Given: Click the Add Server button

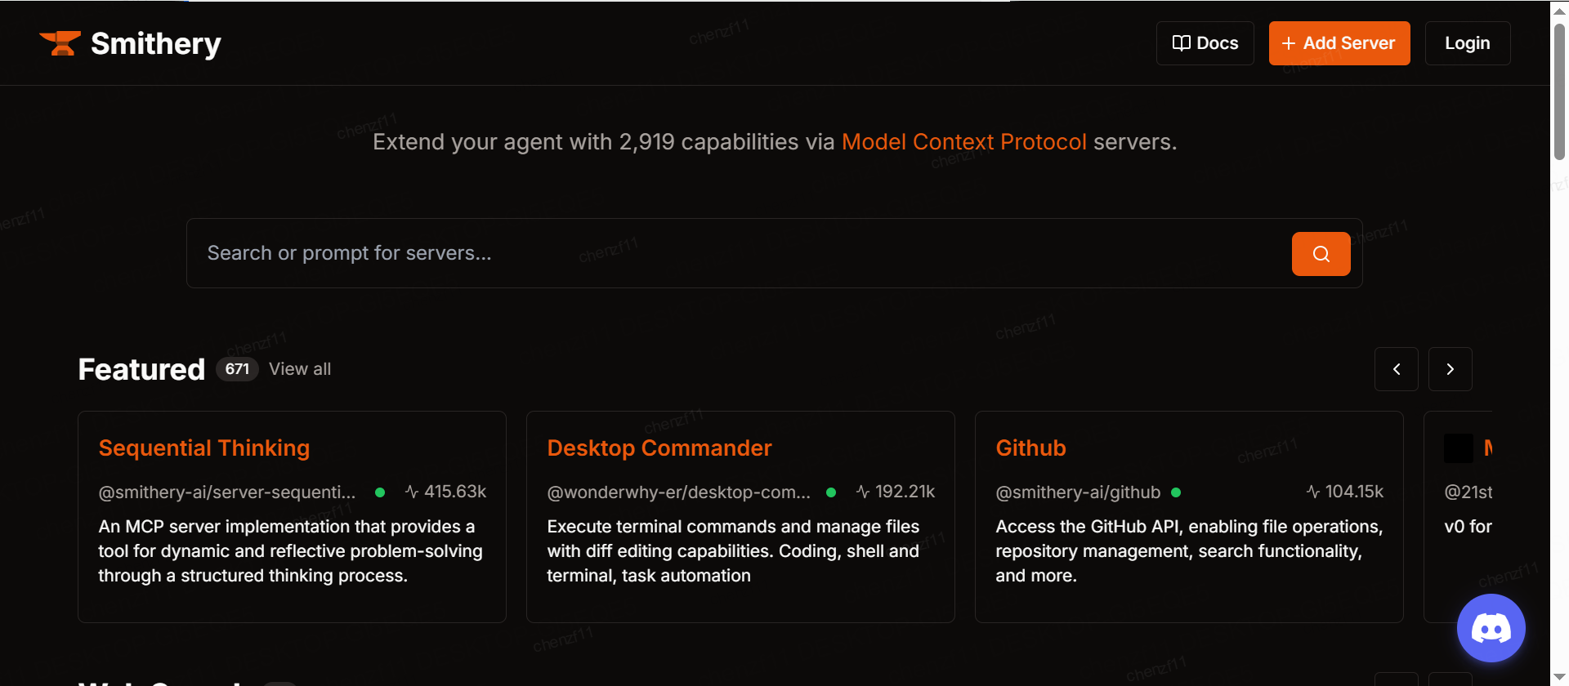Looking at the screenshot, I should 1339,43.
